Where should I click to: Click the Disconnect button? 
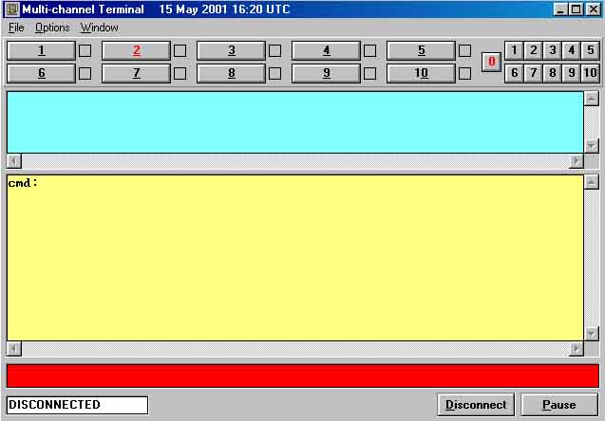[x=476, y=405]
